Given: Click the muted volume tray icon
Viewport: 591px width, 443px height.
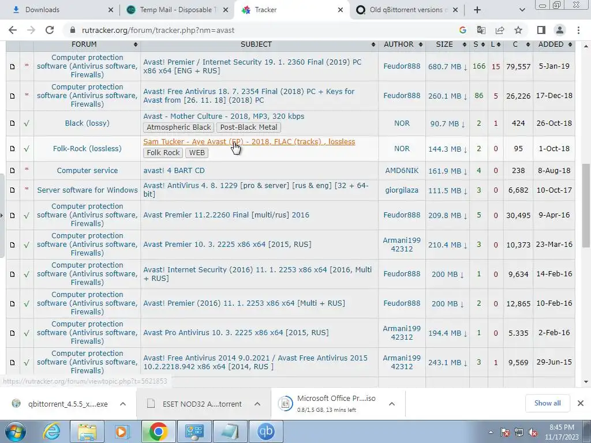Looking at the screenshot, I should (533, 432).
